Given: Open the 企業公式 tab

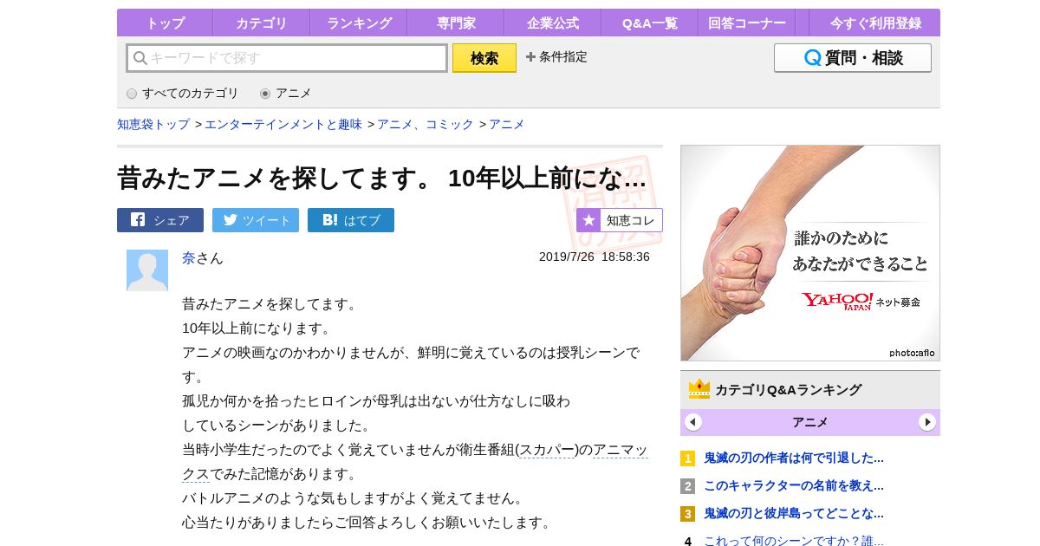Looking at the screenshot, I should (x=553, y=23).
